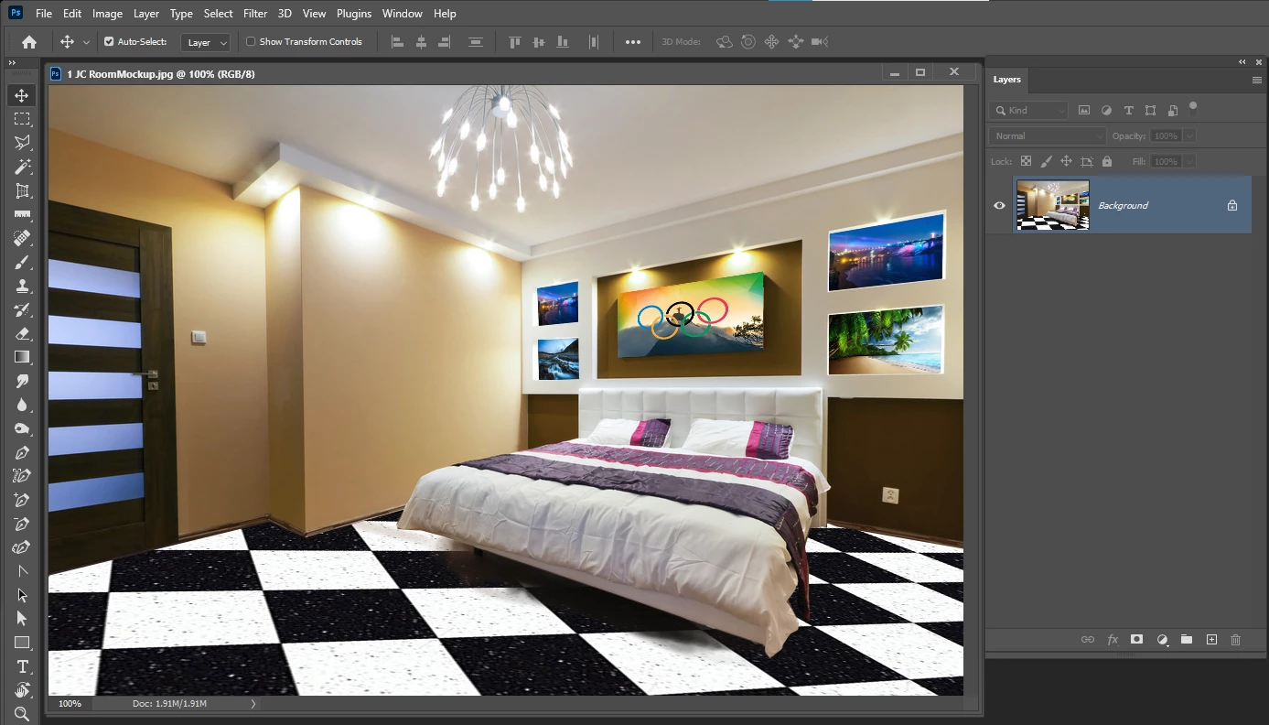The image size is (1269, 725).
Task: Select the Freeform Pen tool
Action: (22, 476)
